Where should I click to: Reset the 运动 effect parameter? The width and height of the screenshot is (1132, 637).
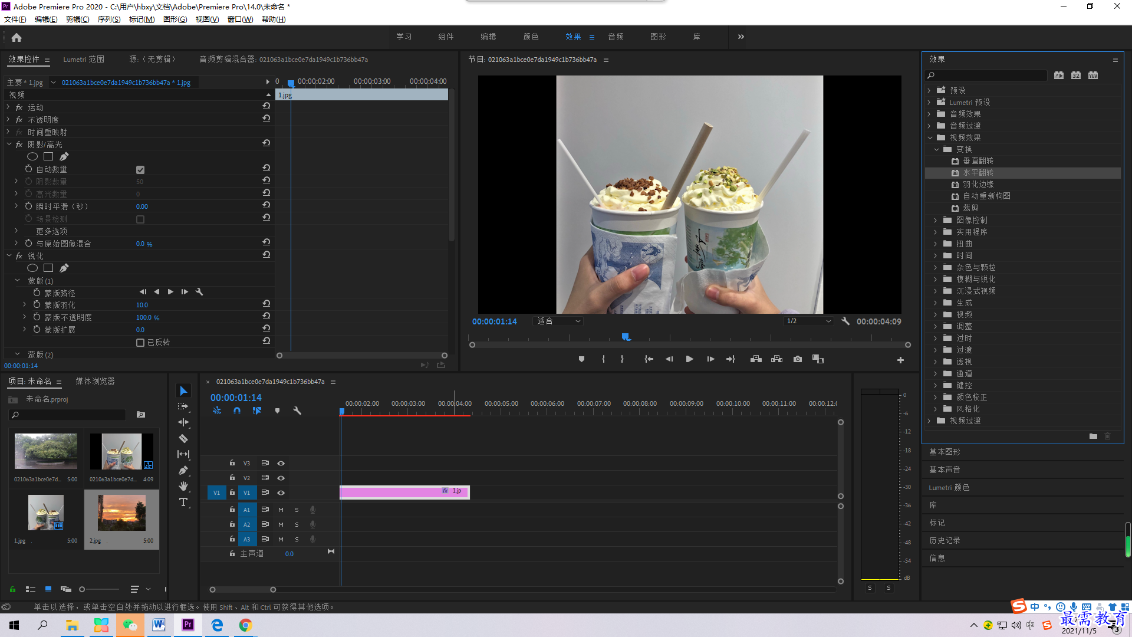click(x=266, y=106)
